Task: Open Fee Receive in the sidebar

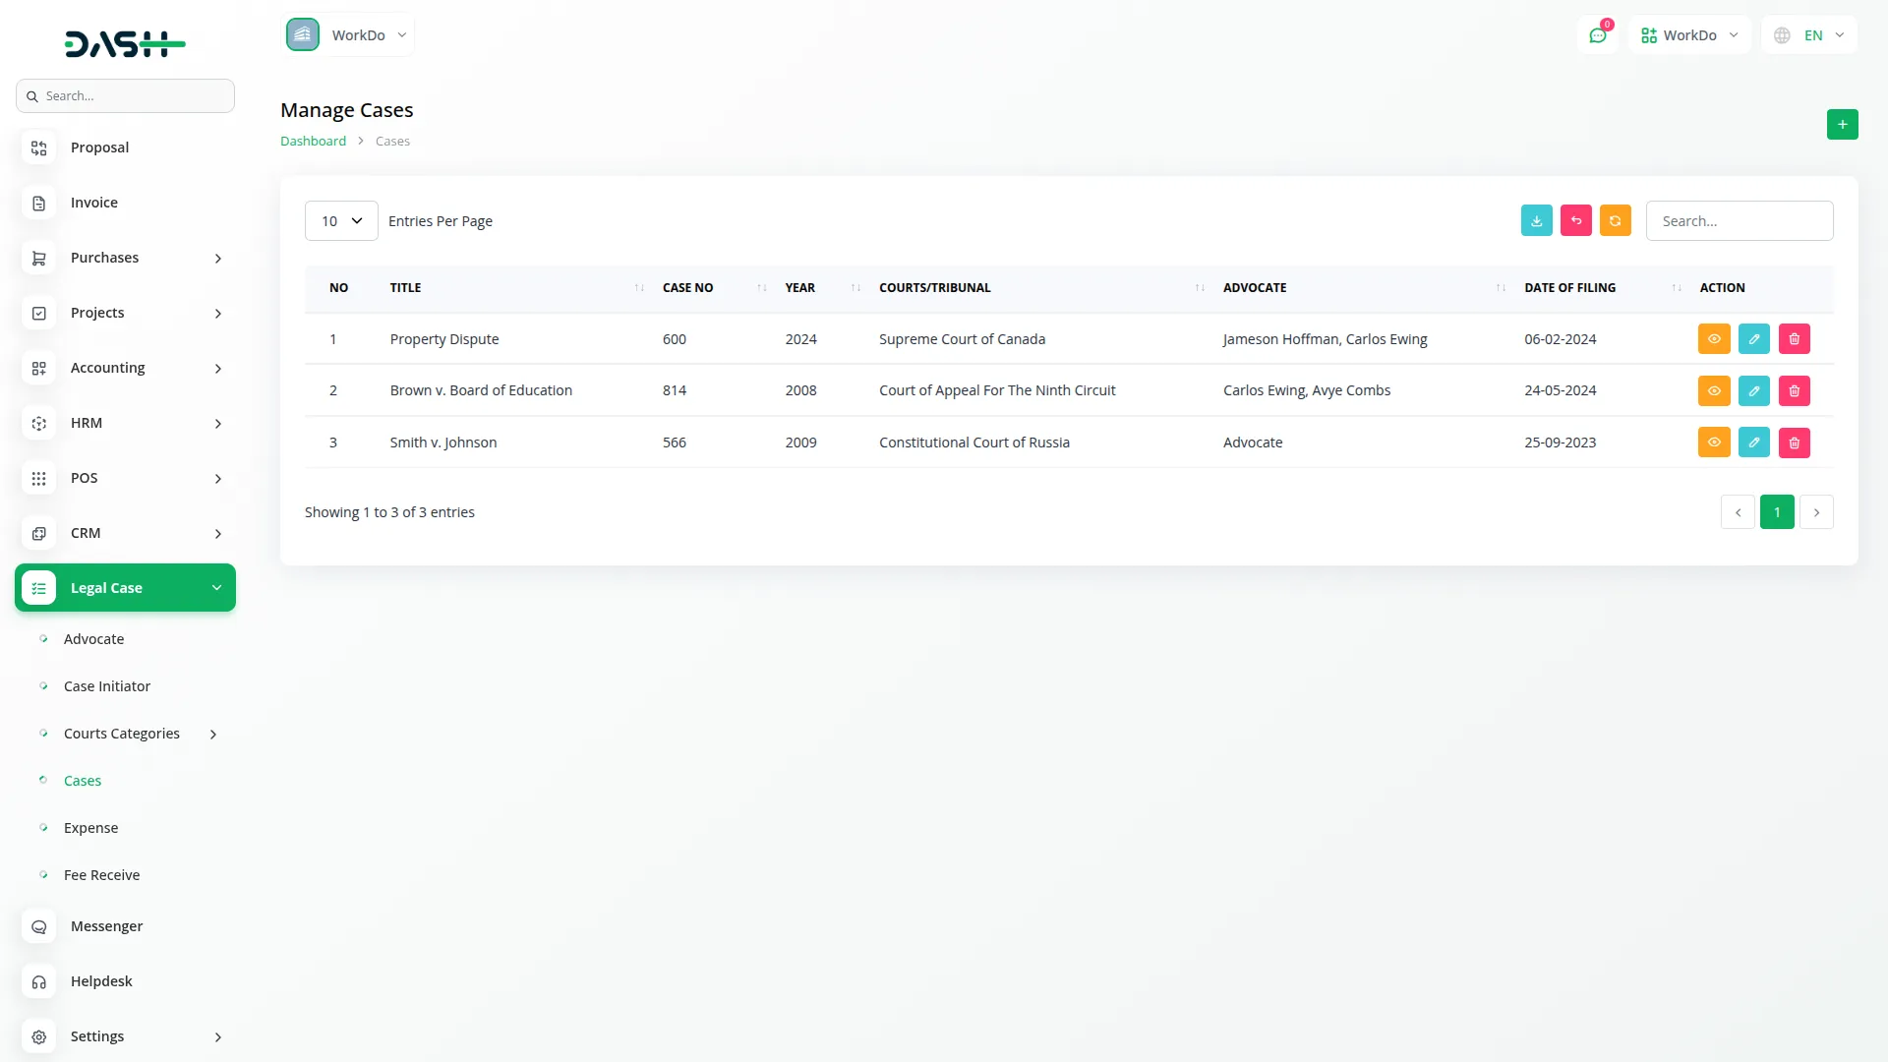Action: click(101, 874)
